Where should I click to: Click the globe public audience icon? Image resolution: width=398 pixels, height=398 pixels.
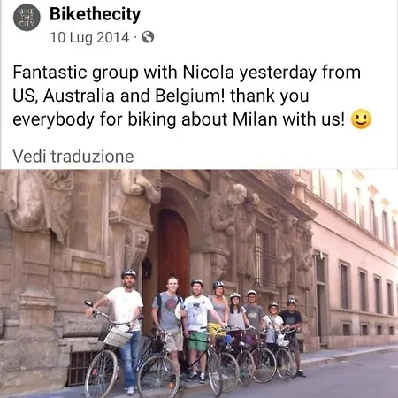148,37
